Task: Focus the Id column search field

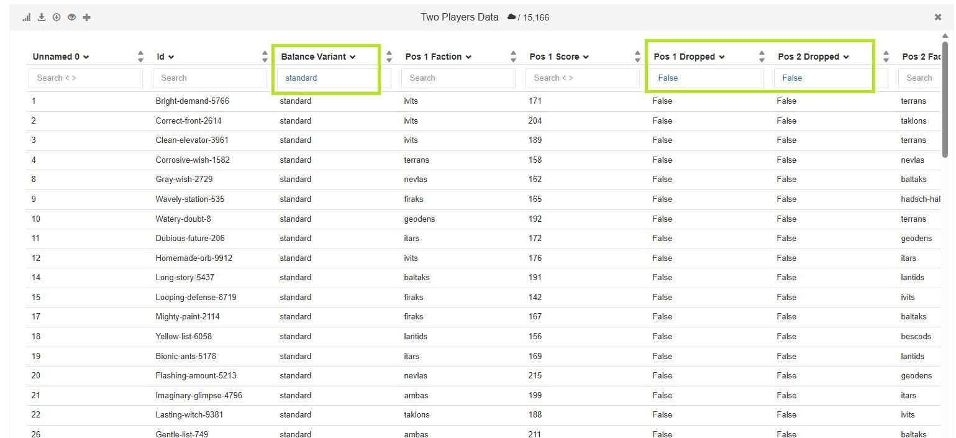Action: point(210,78)
